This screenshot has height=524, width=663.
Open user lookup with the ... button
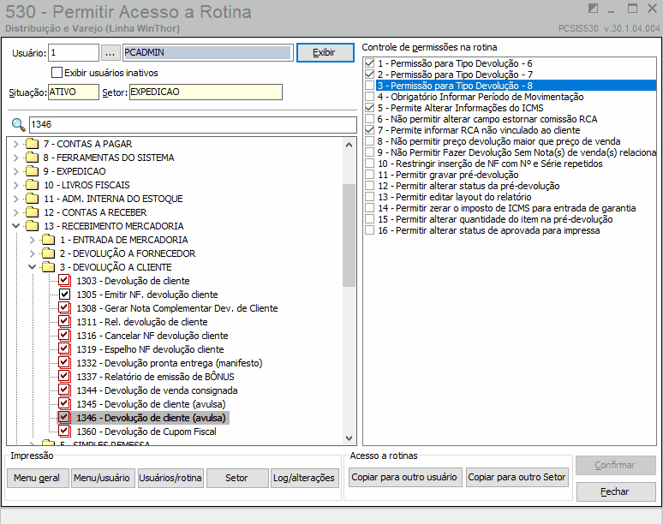110,53
